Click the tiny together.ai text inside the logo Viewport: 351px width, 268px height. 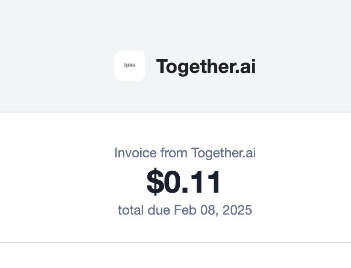(130, 65)
